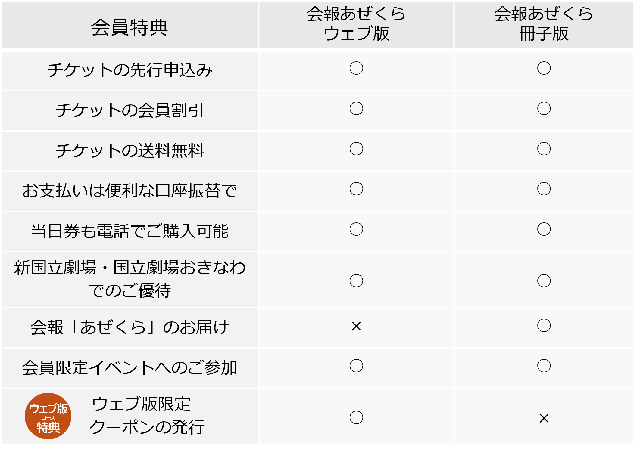
Task: Click the 会員限定イベントへのご参加 label
Action: [130, 368]
